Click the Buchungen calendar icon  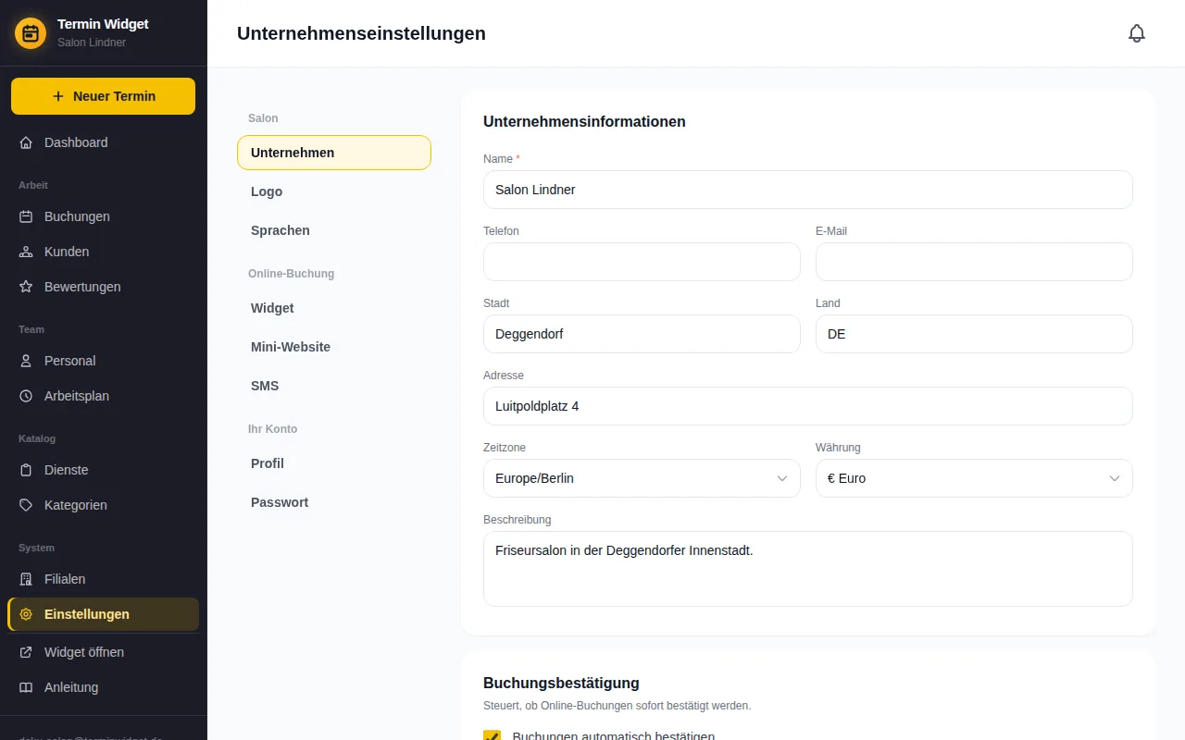pyautogui.click(x=26, y=216)
